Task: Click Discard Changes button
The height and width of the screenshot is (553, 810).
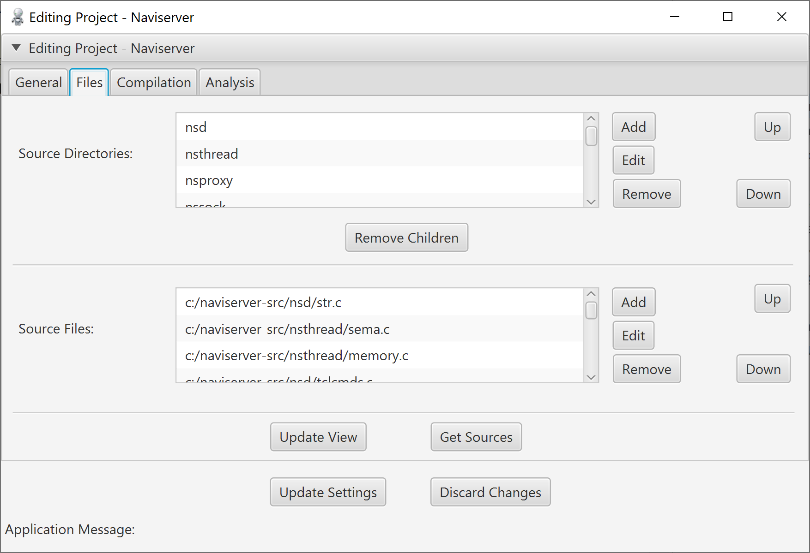Action: point(490,492)
